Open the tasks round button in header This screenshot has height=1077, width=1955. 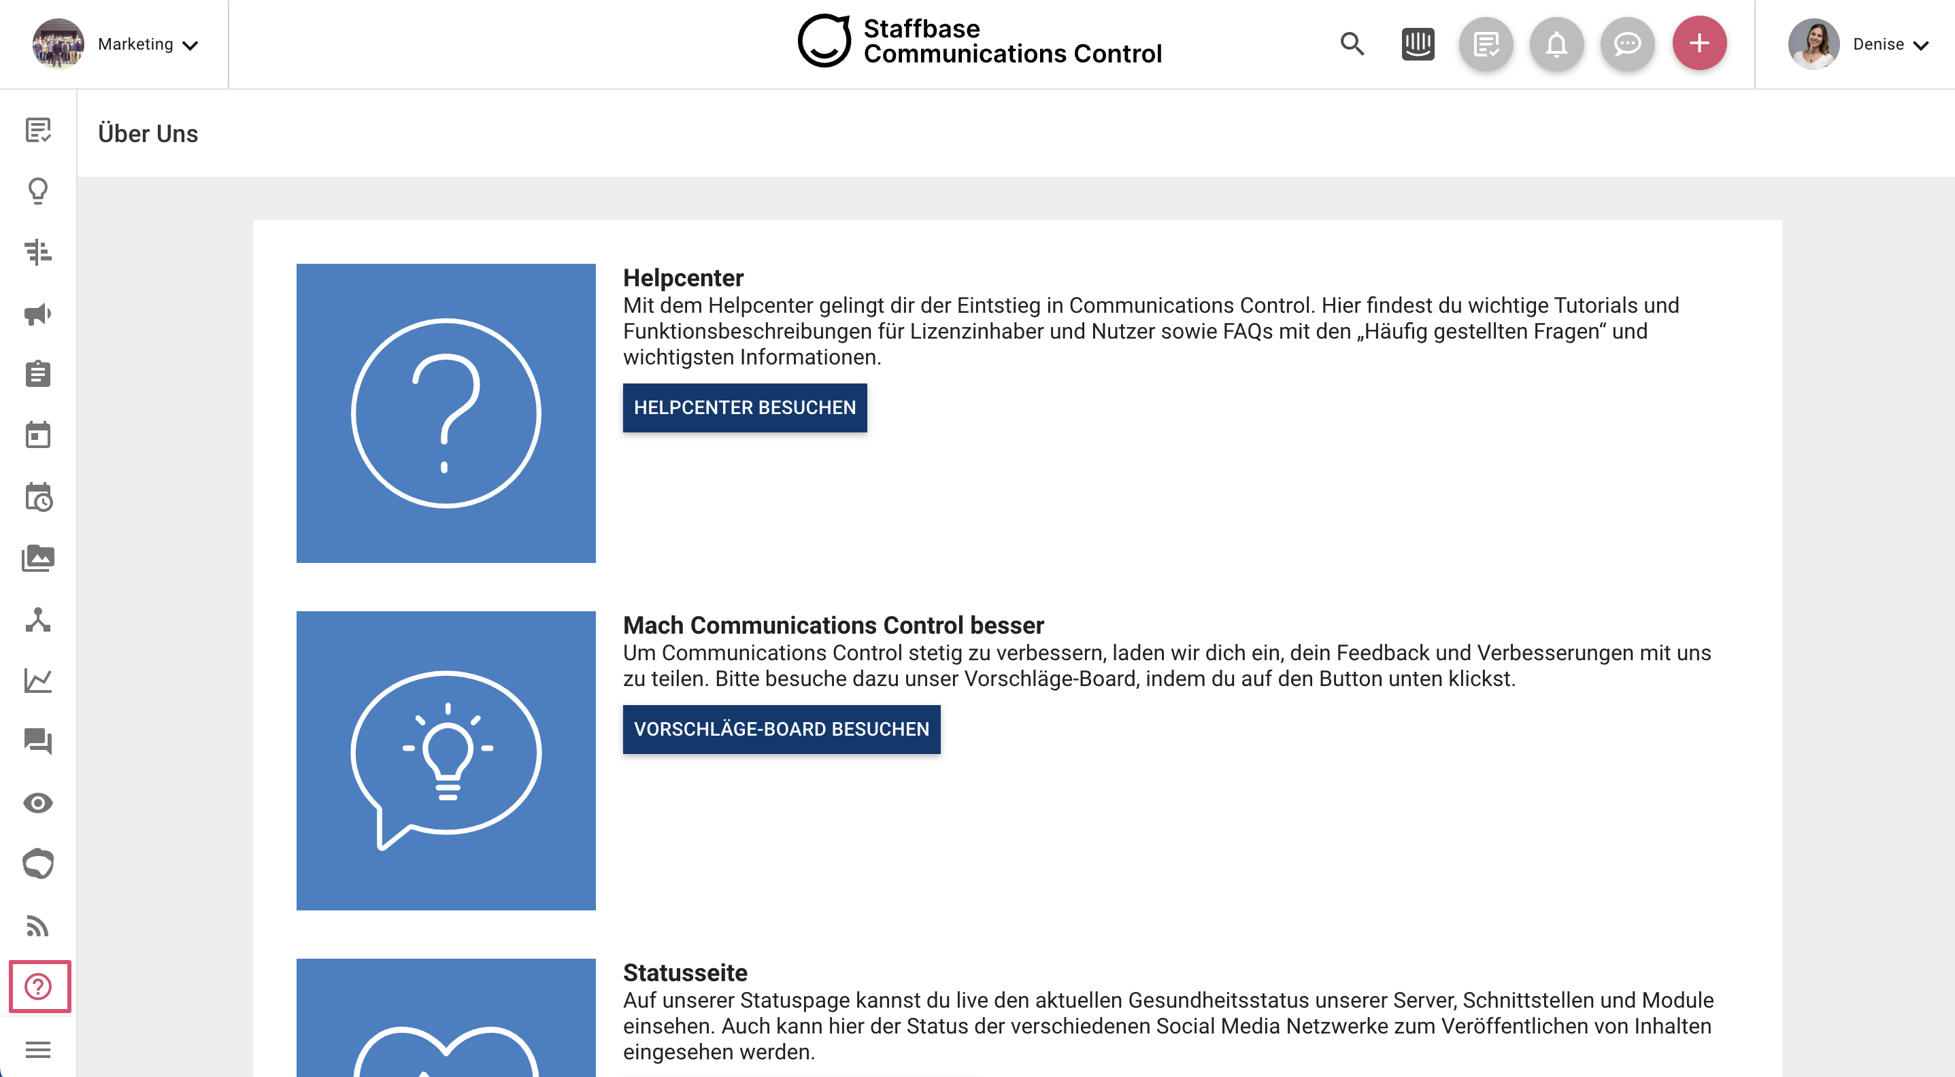pyautogui.click(x=1486, y=44)
